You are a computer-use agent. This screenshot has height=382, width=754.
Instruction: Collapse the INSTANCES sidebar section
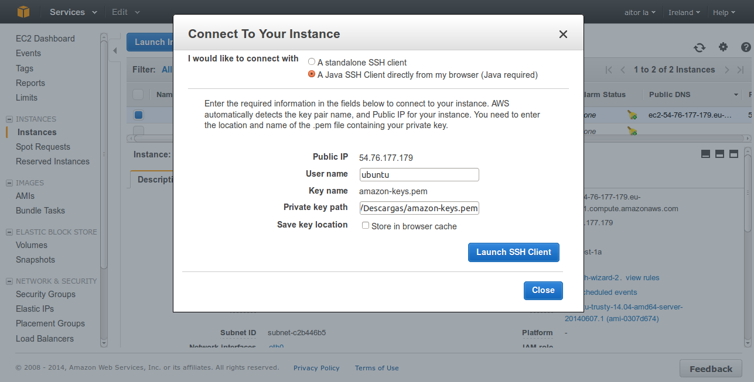coord(9,119)
